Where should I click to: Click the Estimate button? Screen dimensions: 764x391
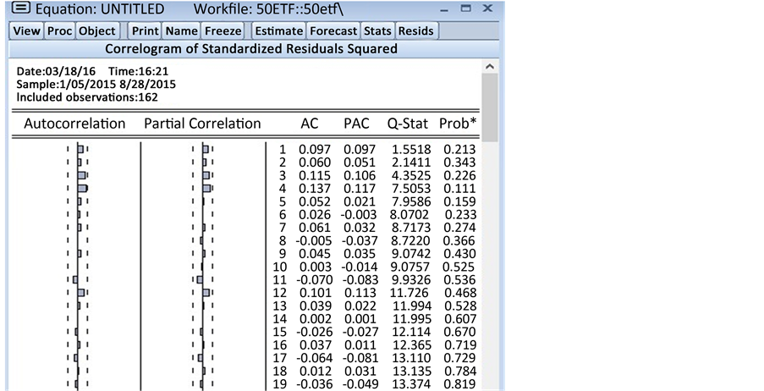[x=278, y=31]
